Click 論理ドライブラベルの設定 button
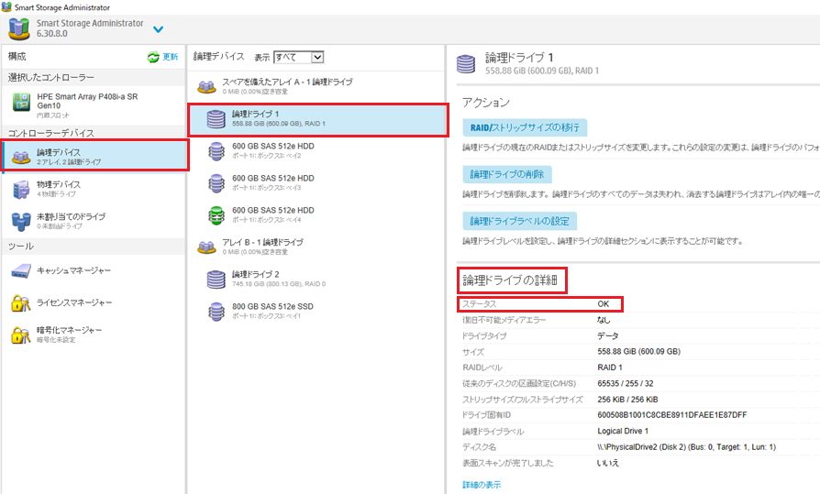Screen dimensions: 820x494 pyautogui.click(x=520, y=221)
